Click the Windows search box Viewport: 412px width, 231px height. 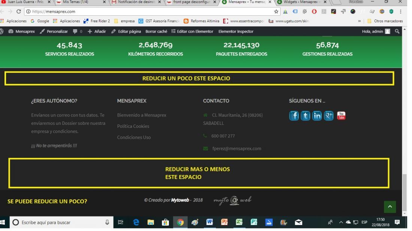point(62,222)
